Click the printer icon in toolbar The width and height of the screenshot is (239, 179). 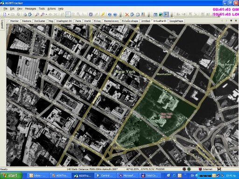point(25,14)
